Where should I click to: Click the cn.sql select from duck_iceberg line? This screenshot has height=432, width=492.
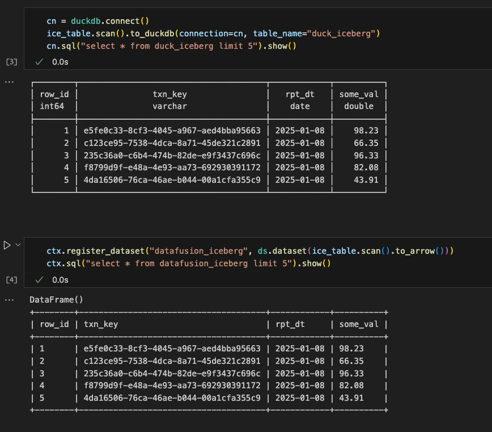(x=171, y=46)
